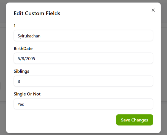Focus the Single Or Not input field

[x=83, y=104]
